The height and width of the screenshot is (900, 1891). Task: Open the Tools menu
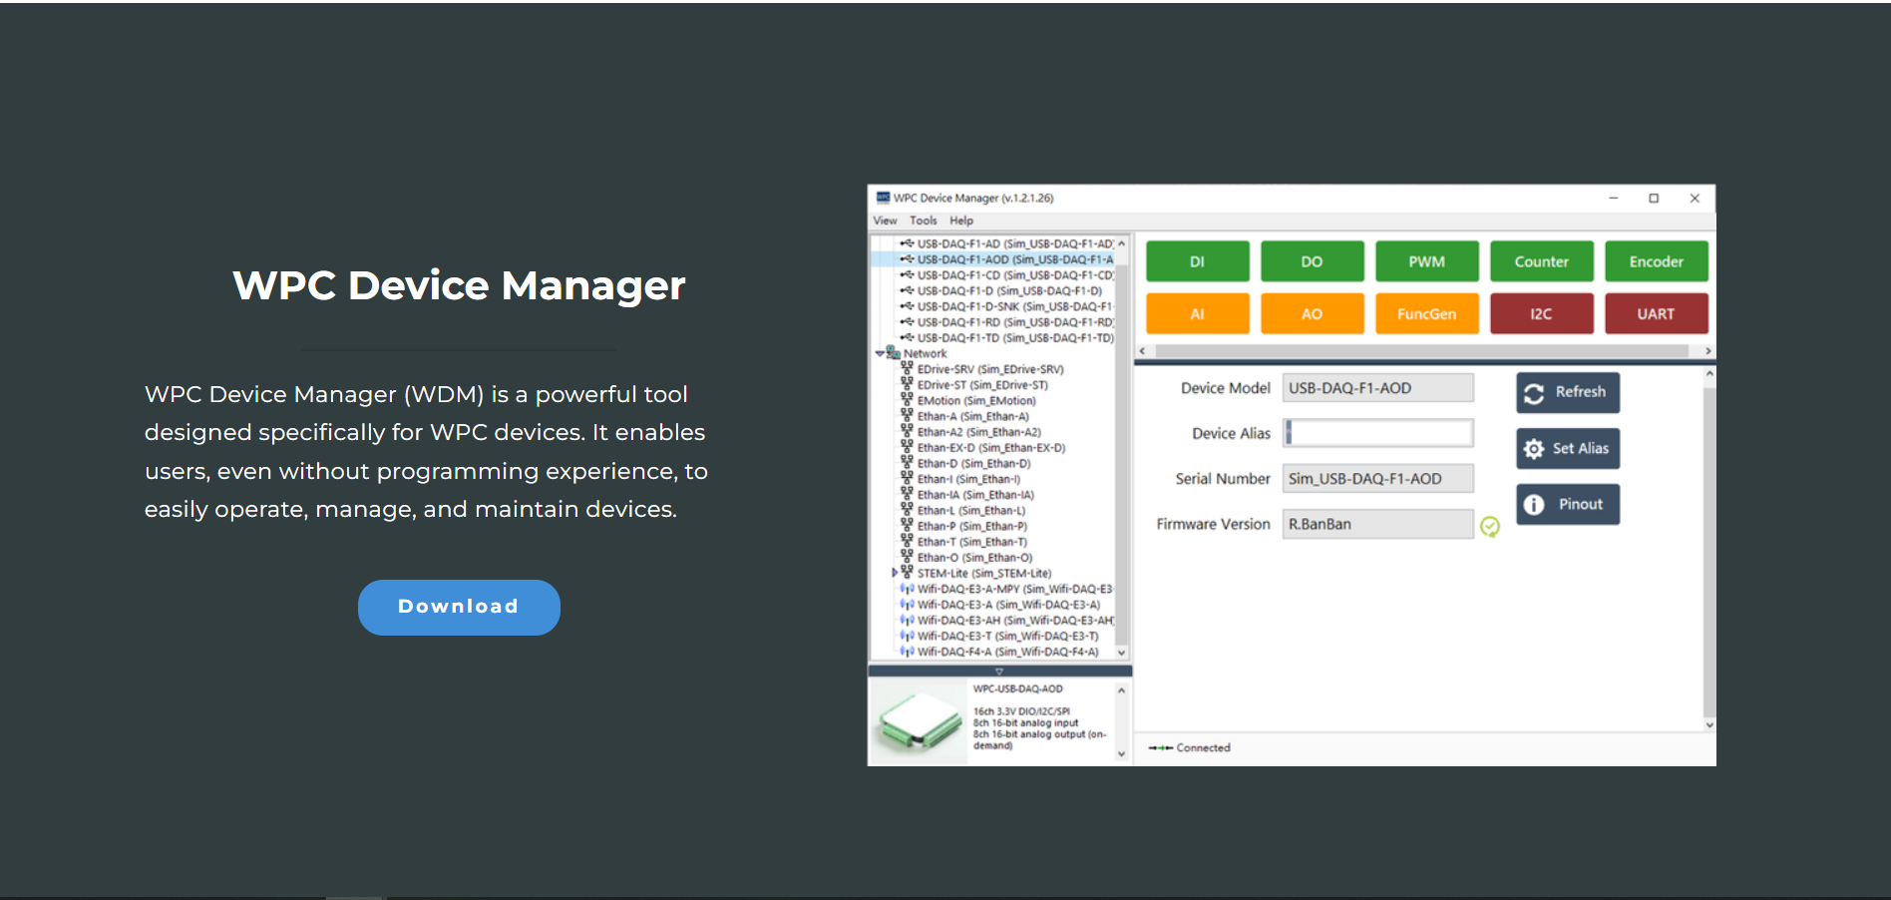click(923, 221)
